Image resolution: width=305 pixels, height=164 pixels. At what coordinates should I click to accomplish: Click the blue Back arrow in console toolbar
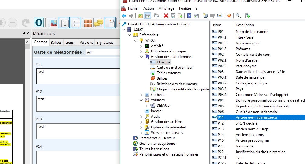(x=124, y=16)
